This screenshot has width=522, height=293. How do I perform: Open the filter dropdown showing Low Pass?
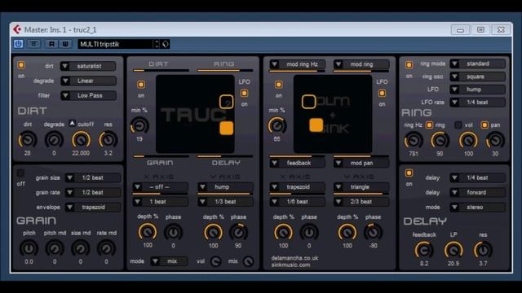click(x=88, y=95)
